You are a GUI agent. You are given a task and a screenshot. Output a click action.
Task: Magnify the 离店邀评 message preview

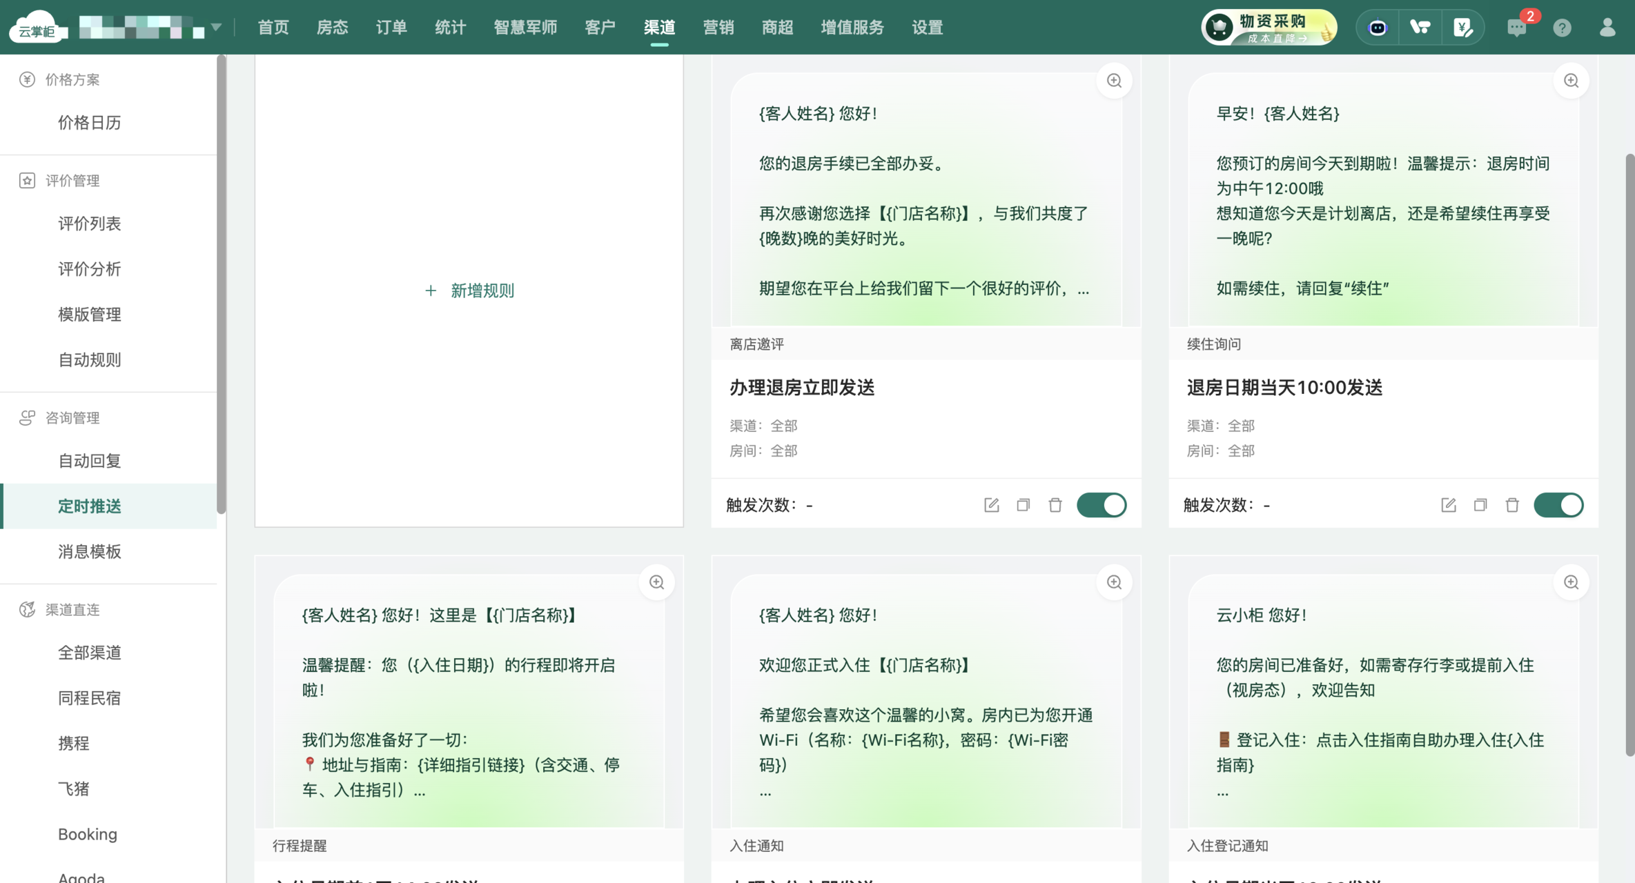1114,81
